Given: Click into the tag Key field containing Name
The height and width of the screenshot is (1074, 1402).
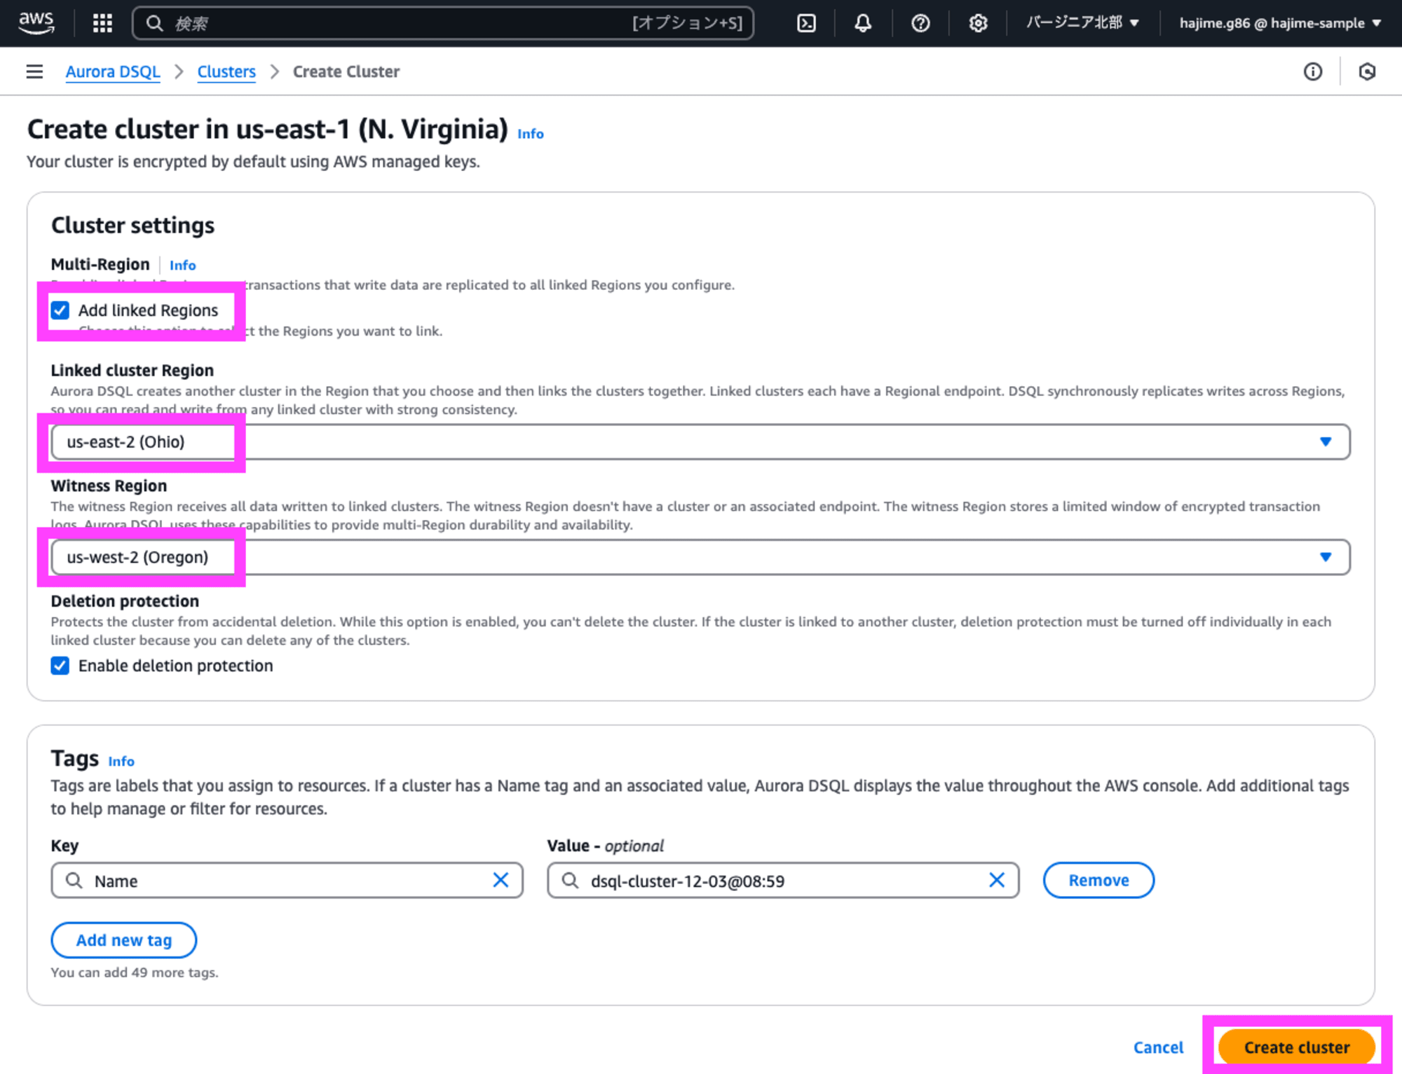Looking at the screenshot, I should click(287, 880).
